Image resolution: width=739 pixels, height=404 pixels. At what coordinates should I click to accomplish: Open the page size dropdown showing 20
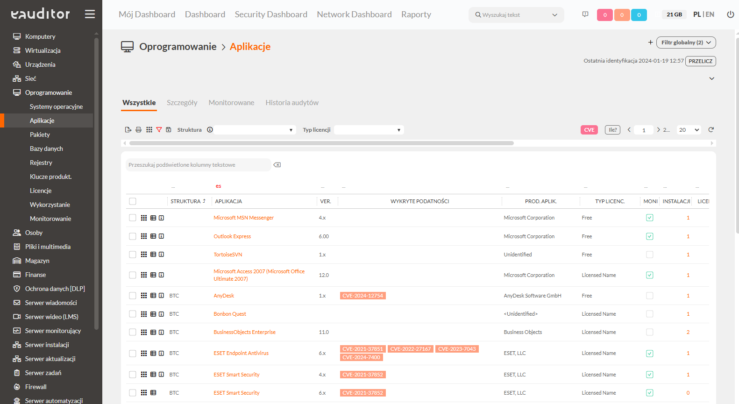point(689,130)
